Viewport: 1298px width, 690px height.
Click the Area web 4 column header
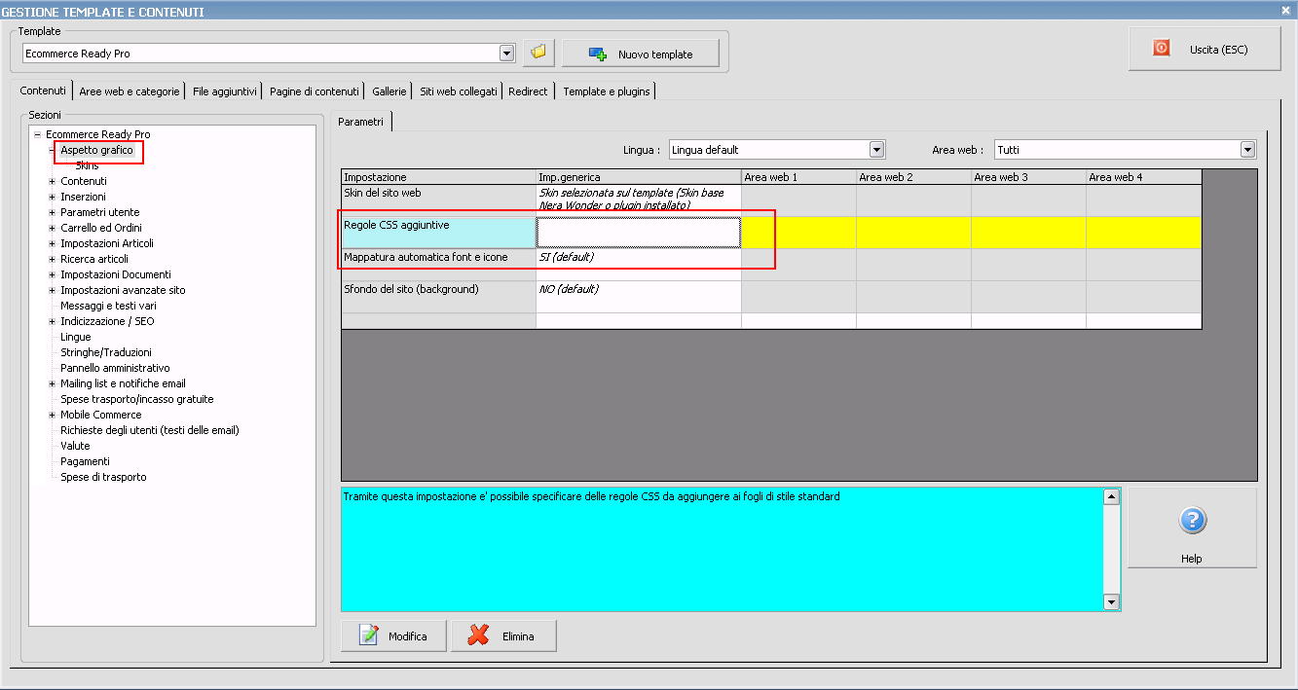pyautogui.click(x=1143, y=177)
